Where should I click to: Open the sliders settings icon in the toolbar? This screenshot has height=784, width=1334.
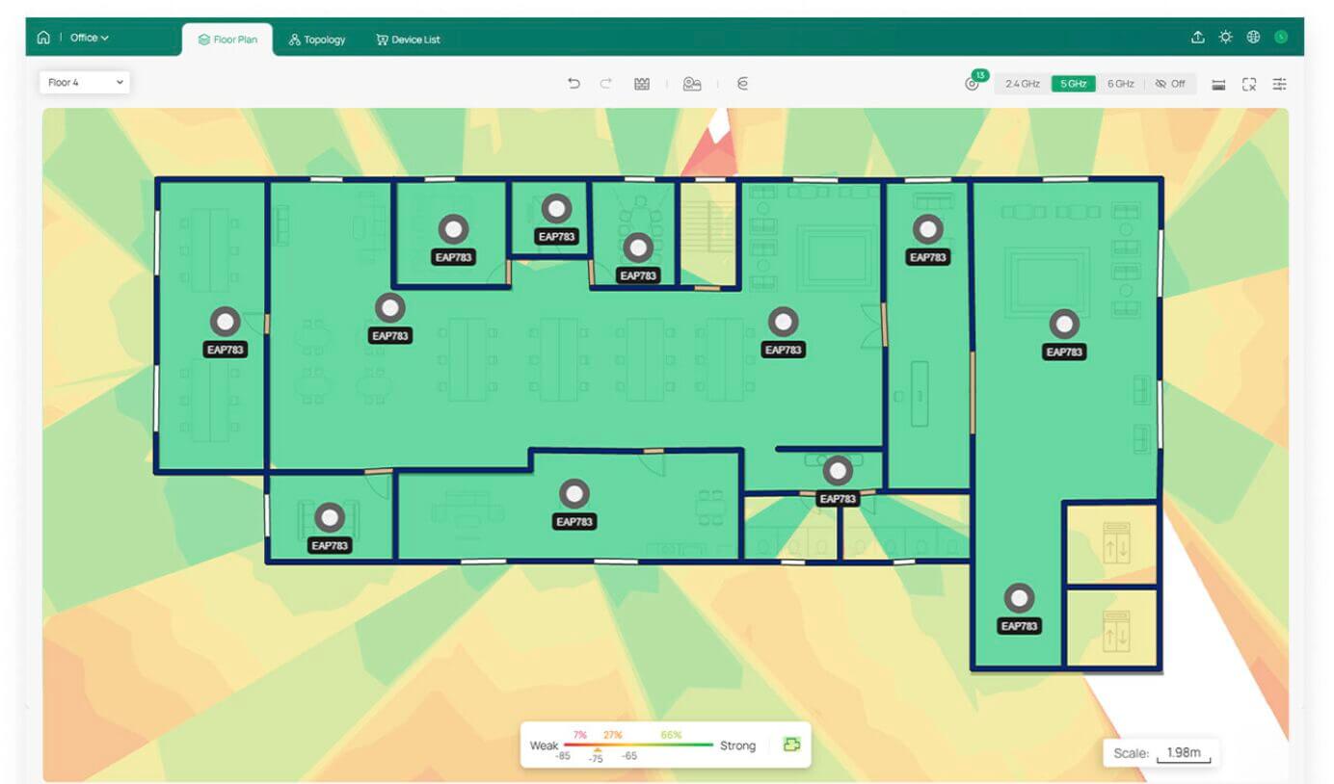pyautogui.click(x=1279, y=84)
